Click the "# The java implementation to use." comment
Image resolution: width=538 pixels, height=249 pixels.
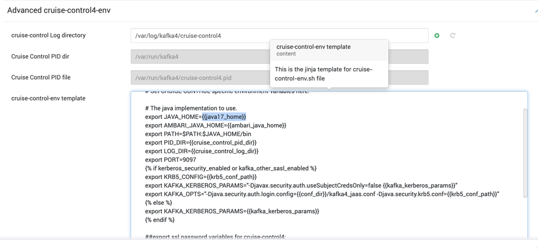[191, 108]
